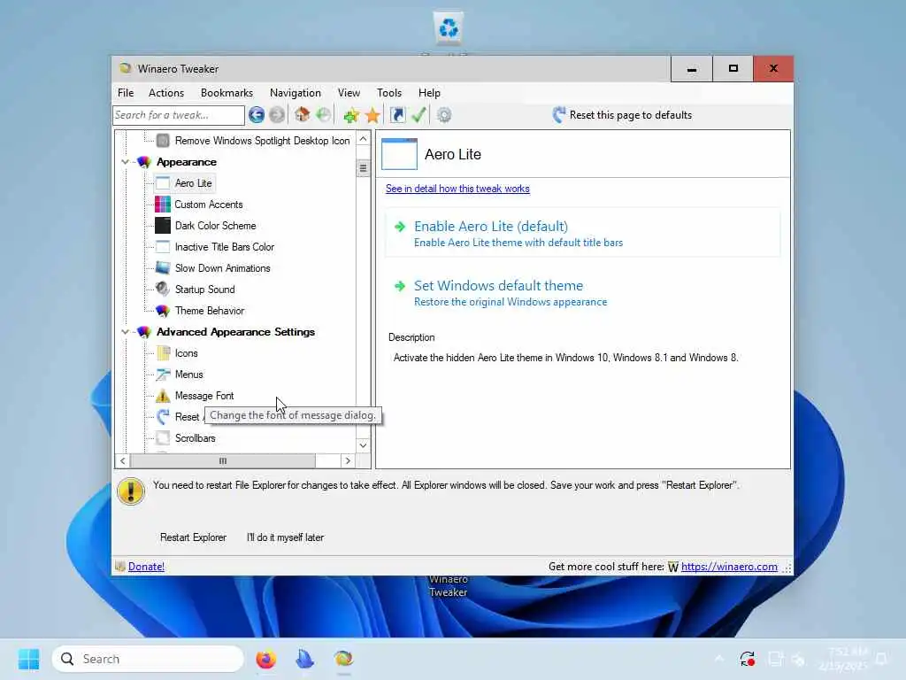Open 'See in detail how this tweak works' link
The width and height of the screenshot is (906, 680).
coord(457,189)
